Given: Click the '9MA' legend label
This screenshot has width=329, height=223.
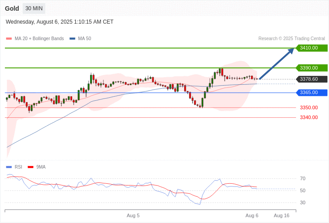Looking at the screenshot, I should click(41, 167).
